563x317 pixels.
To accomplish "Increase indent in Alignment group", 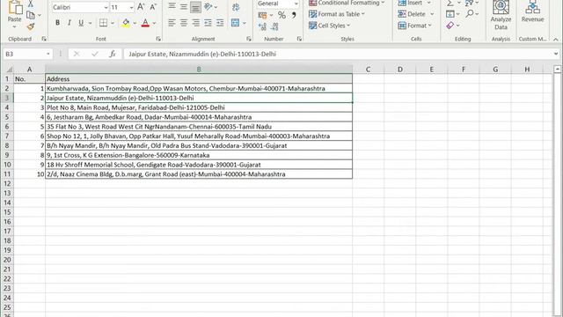I will point(220,23).
